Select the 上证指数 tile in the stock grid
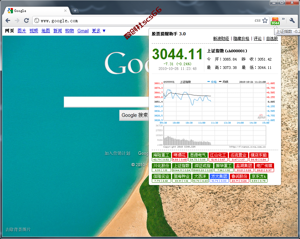The width and height of the screenshot is (300, 239). pos(182,167)
